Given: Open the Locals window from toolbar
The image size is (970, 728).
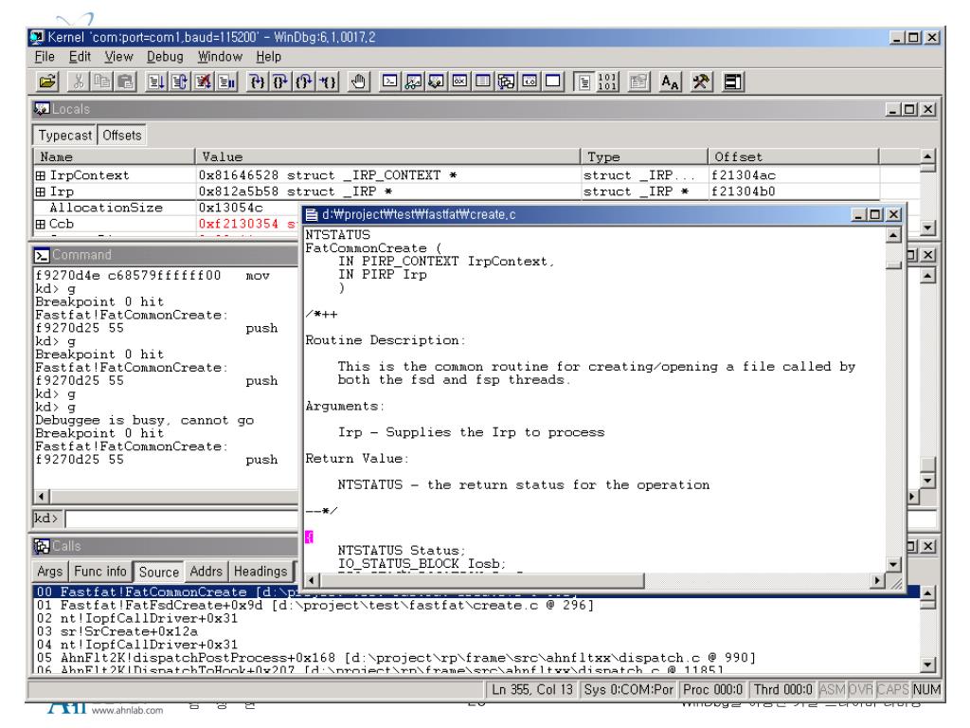Looking at the screenshot, I should tap(436, 82).
